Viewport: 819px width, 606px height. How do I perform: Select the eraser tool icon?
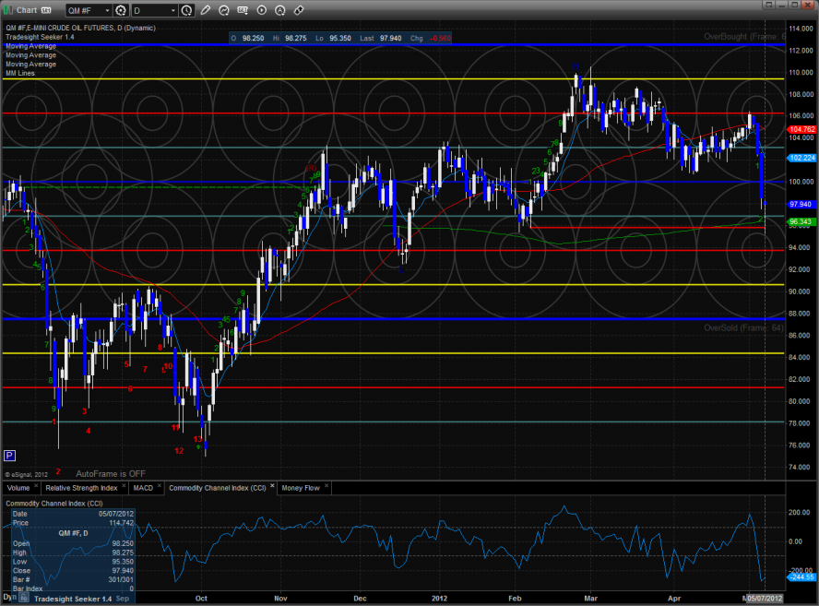click(x=299, y=10)
